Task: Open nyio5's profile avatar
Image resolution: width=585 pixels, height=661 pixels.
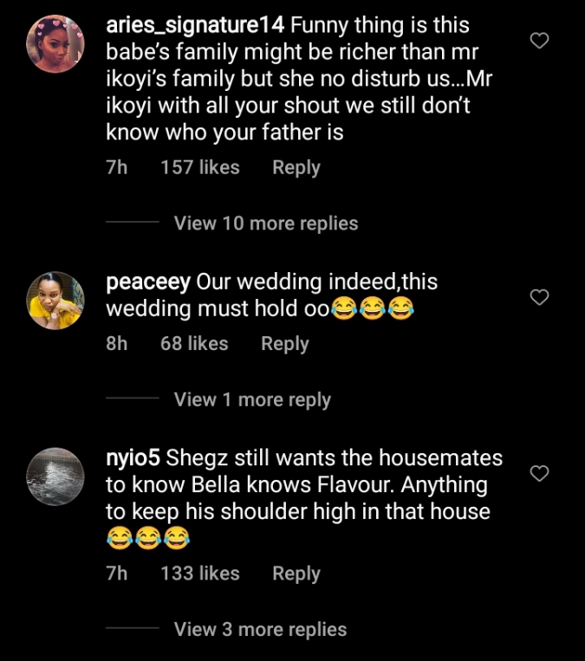Action: [55, 476]
